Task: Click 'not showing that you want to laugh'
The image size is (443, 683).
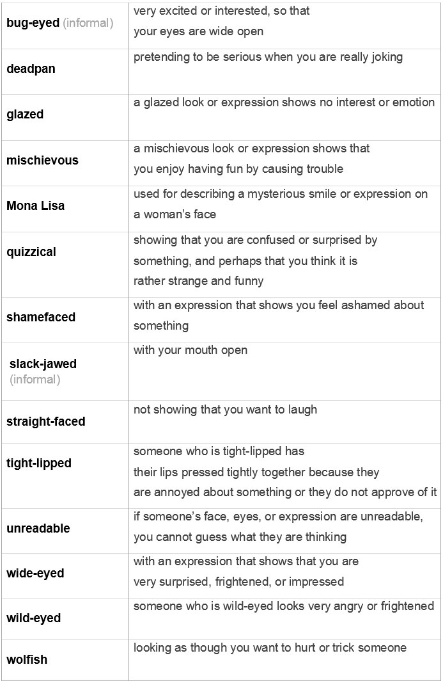Action: pos(225,410)
